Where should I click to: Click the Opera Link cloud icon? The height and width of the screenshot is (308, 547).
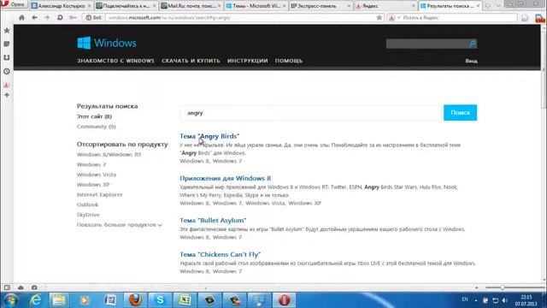tap(21, 287)
